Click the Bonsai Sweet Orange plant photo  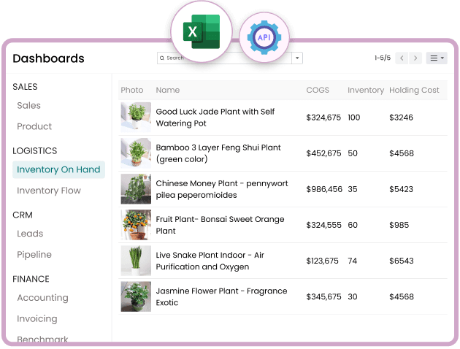coord(136,225)
